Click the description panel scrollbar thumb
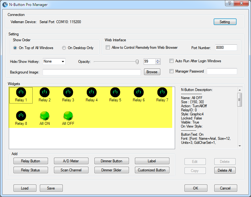The image size is (251, 197). click(240, 100)
